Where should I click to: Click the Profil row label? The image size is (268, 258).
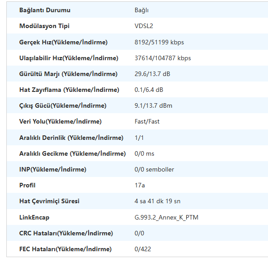28,185
